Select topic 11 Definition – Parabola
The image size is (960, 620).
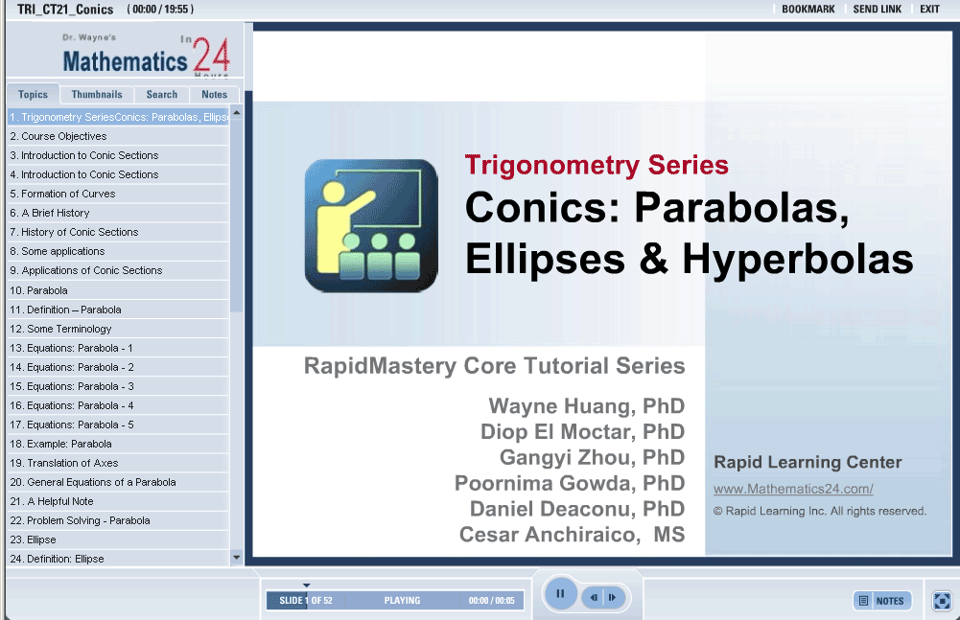coord(118,310)
